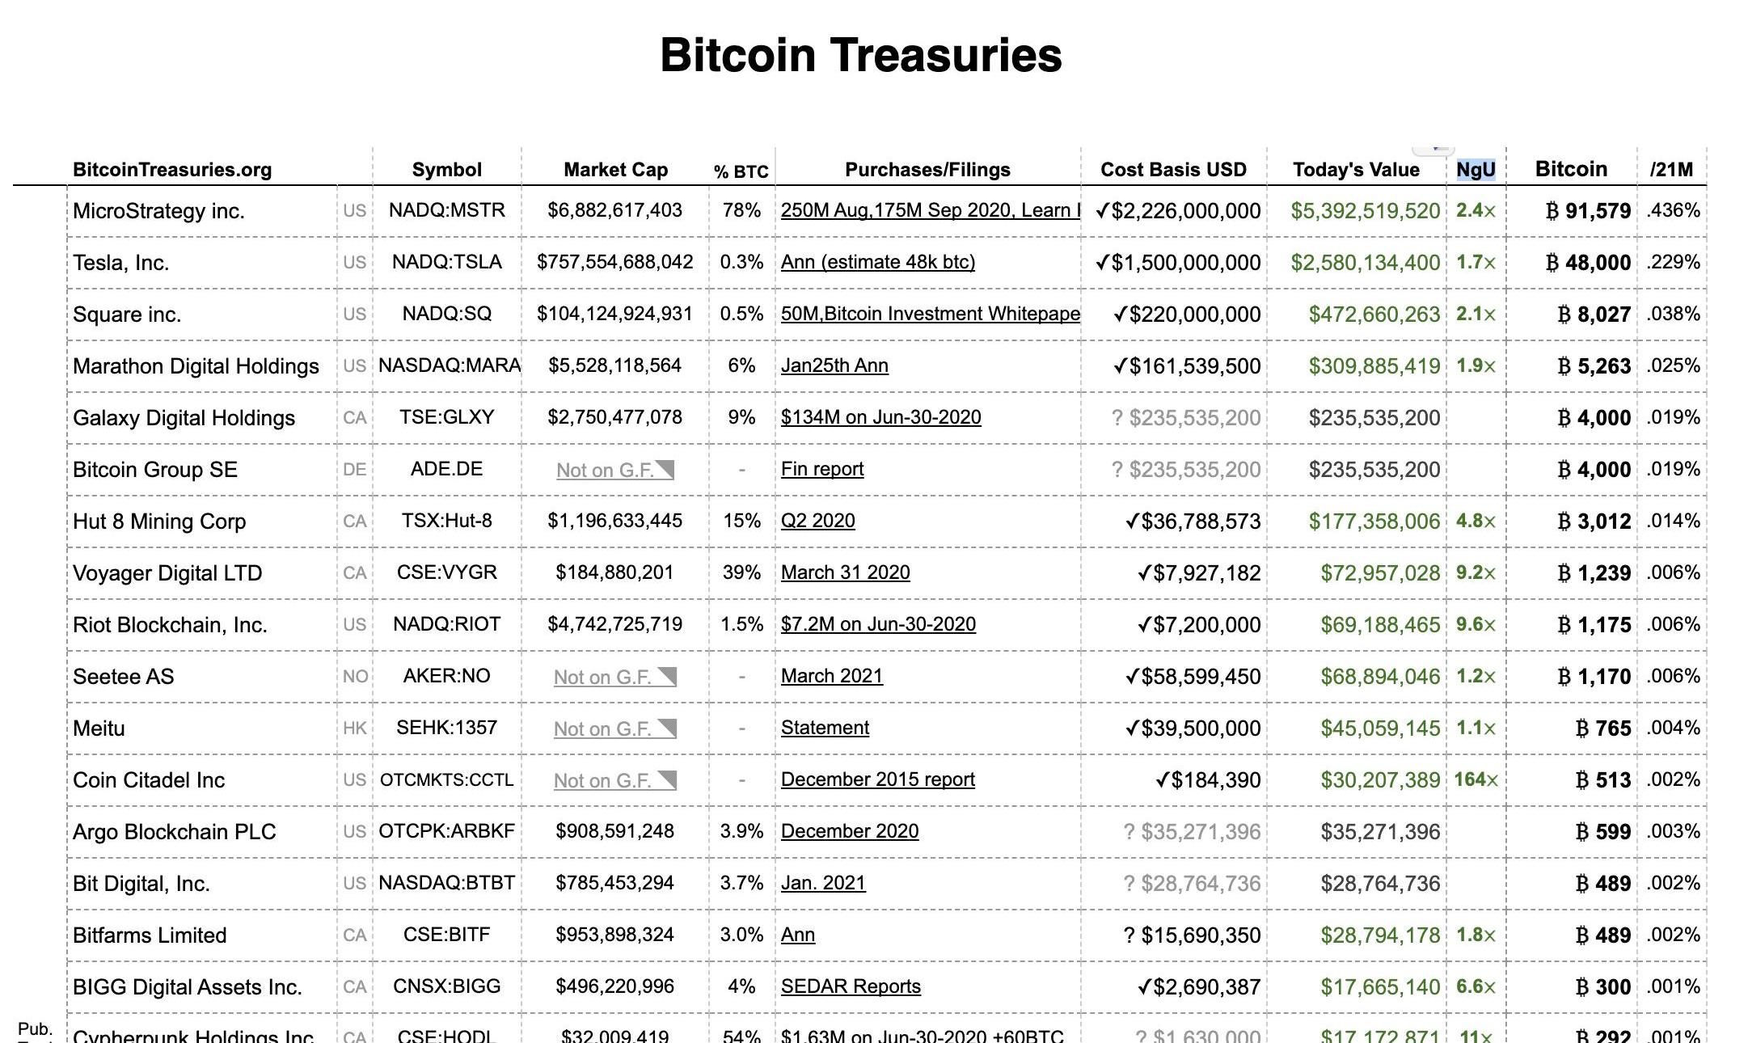Follow the Jan25th Ann filing link
1748x1043 pixels.
(x=834, y=365)
